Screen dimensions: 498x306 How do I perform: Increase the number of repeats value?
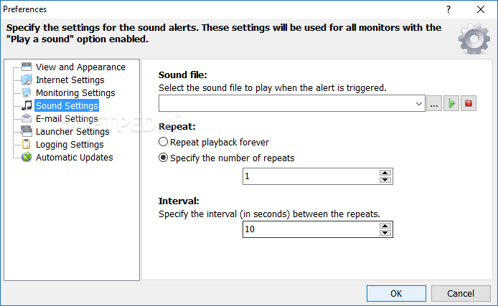[x=385, y=173]
